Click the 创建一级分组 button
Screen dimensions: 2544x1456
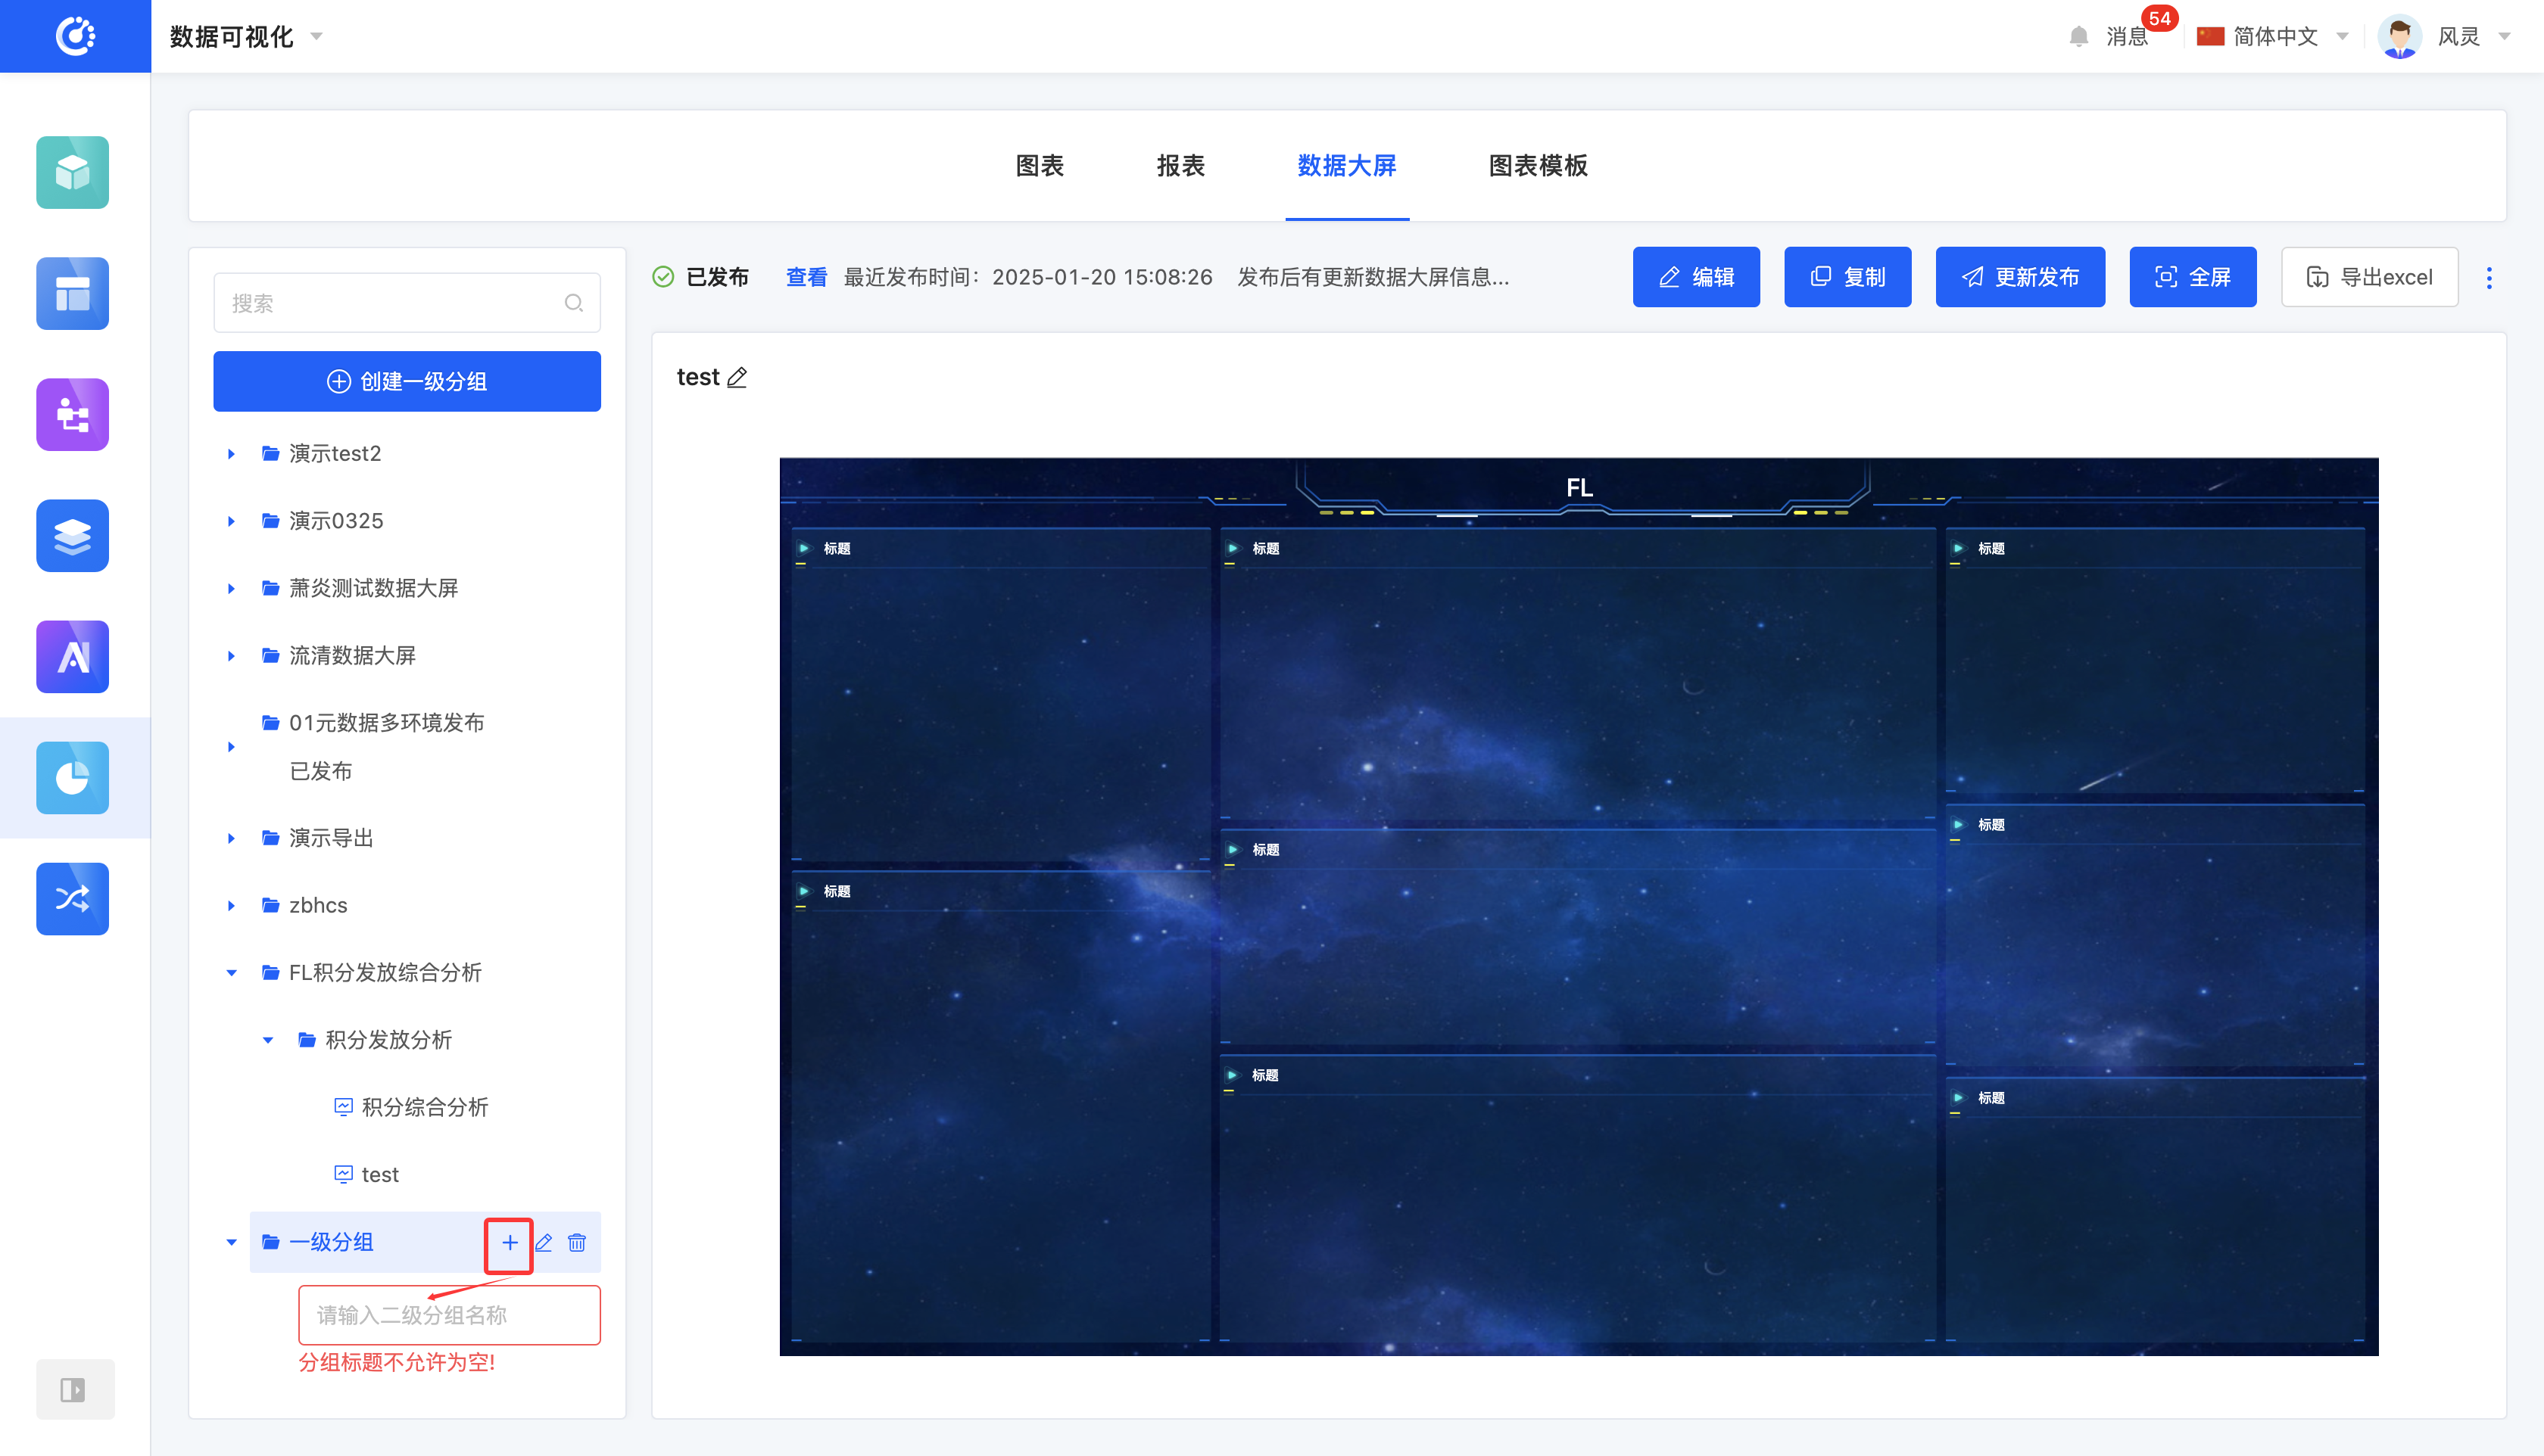pyautogui.click(x=407, y=381)
